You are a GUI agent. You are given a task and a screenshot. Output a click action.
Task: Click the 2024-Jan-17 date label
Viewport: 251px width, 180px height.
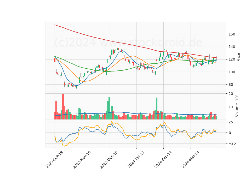tap(136, 159)
